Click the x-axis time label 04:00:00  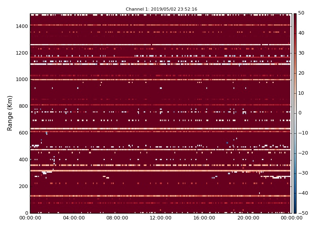pos(74,218)
